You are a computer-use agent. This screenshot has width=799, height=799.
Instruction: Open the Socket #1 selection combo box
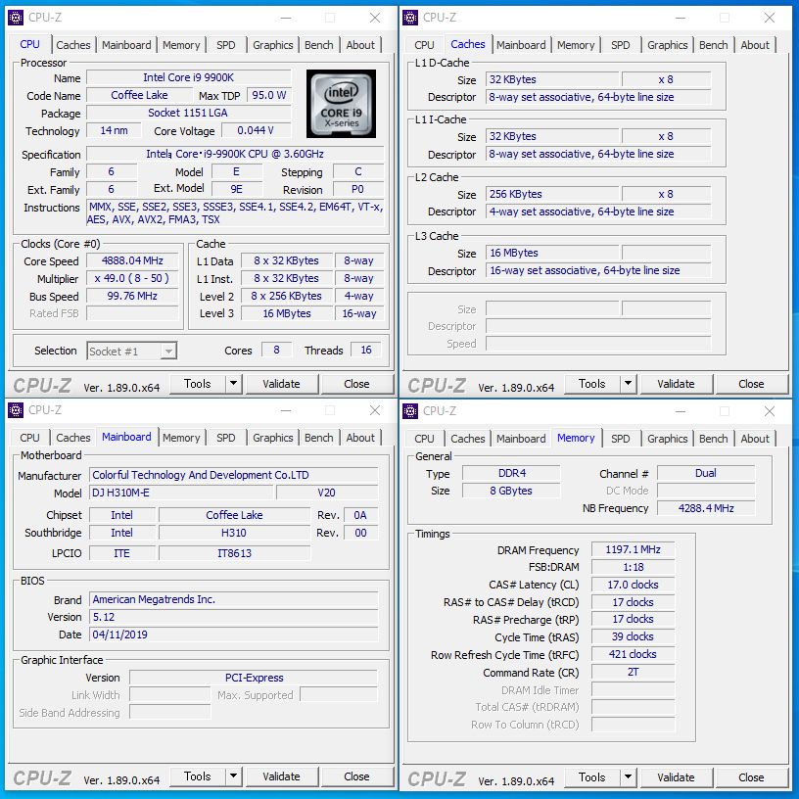point(132,352)
